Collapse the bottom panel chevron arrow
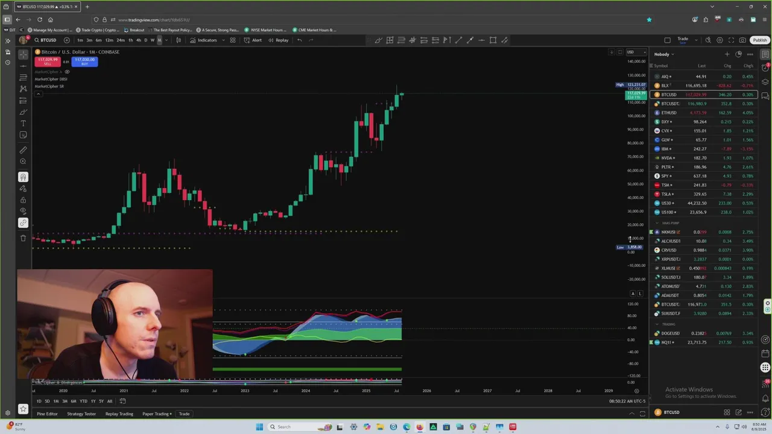This screenshot has width=772, height=434. 631,414
